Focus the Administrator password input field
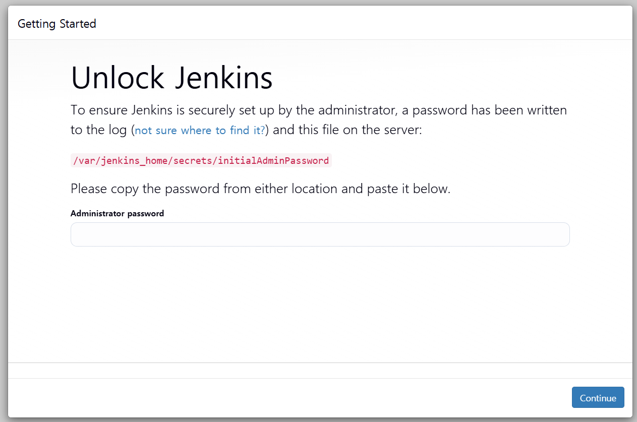 [x=320, y=234]
